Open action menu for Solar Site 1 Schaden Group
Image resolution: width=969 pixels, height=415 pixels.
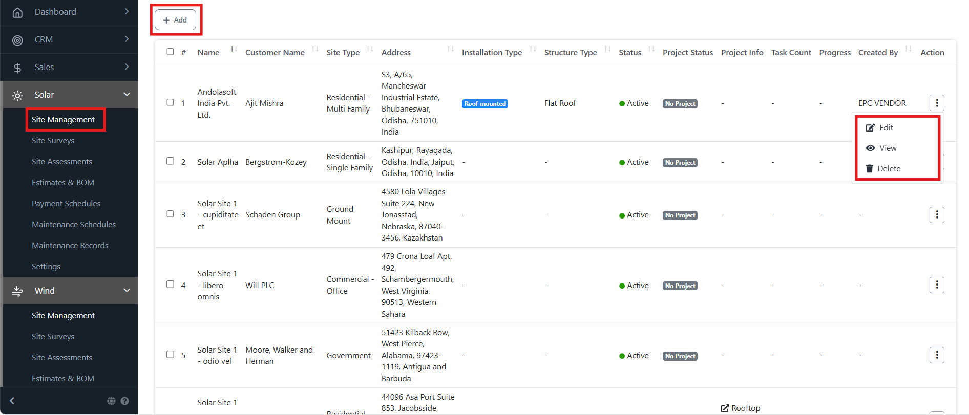936,215
